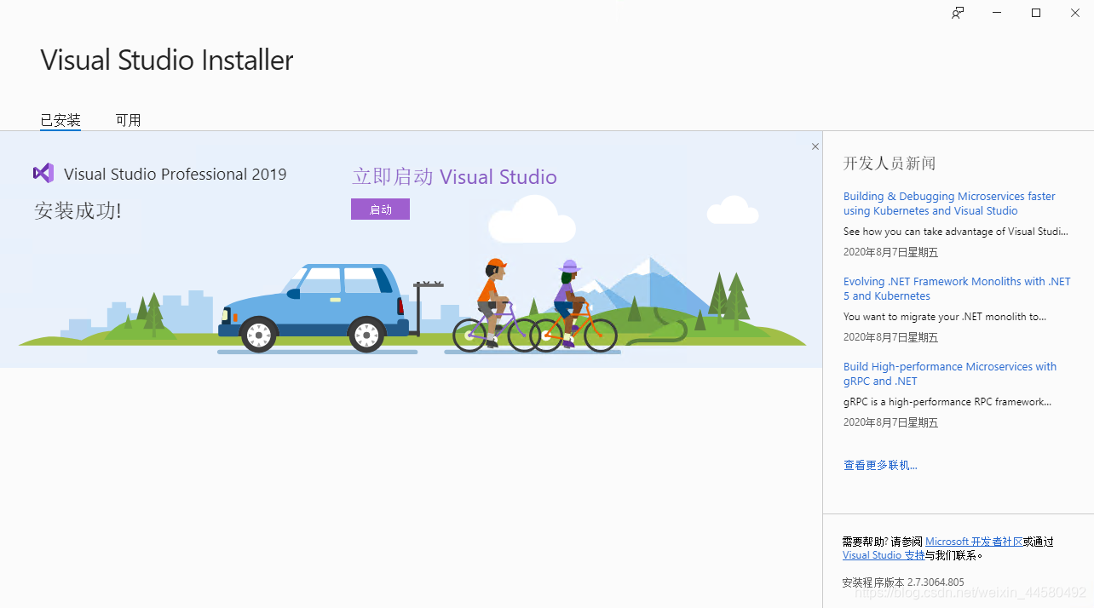Open Building & Debugging Microservices news link
Screen dimensions: 1094x608
point(949,204)
